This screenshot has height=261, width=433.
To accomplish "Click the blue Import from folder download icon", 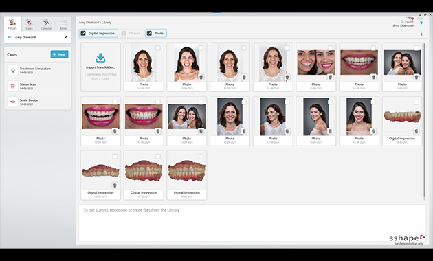I will click(x=100, y=58).
